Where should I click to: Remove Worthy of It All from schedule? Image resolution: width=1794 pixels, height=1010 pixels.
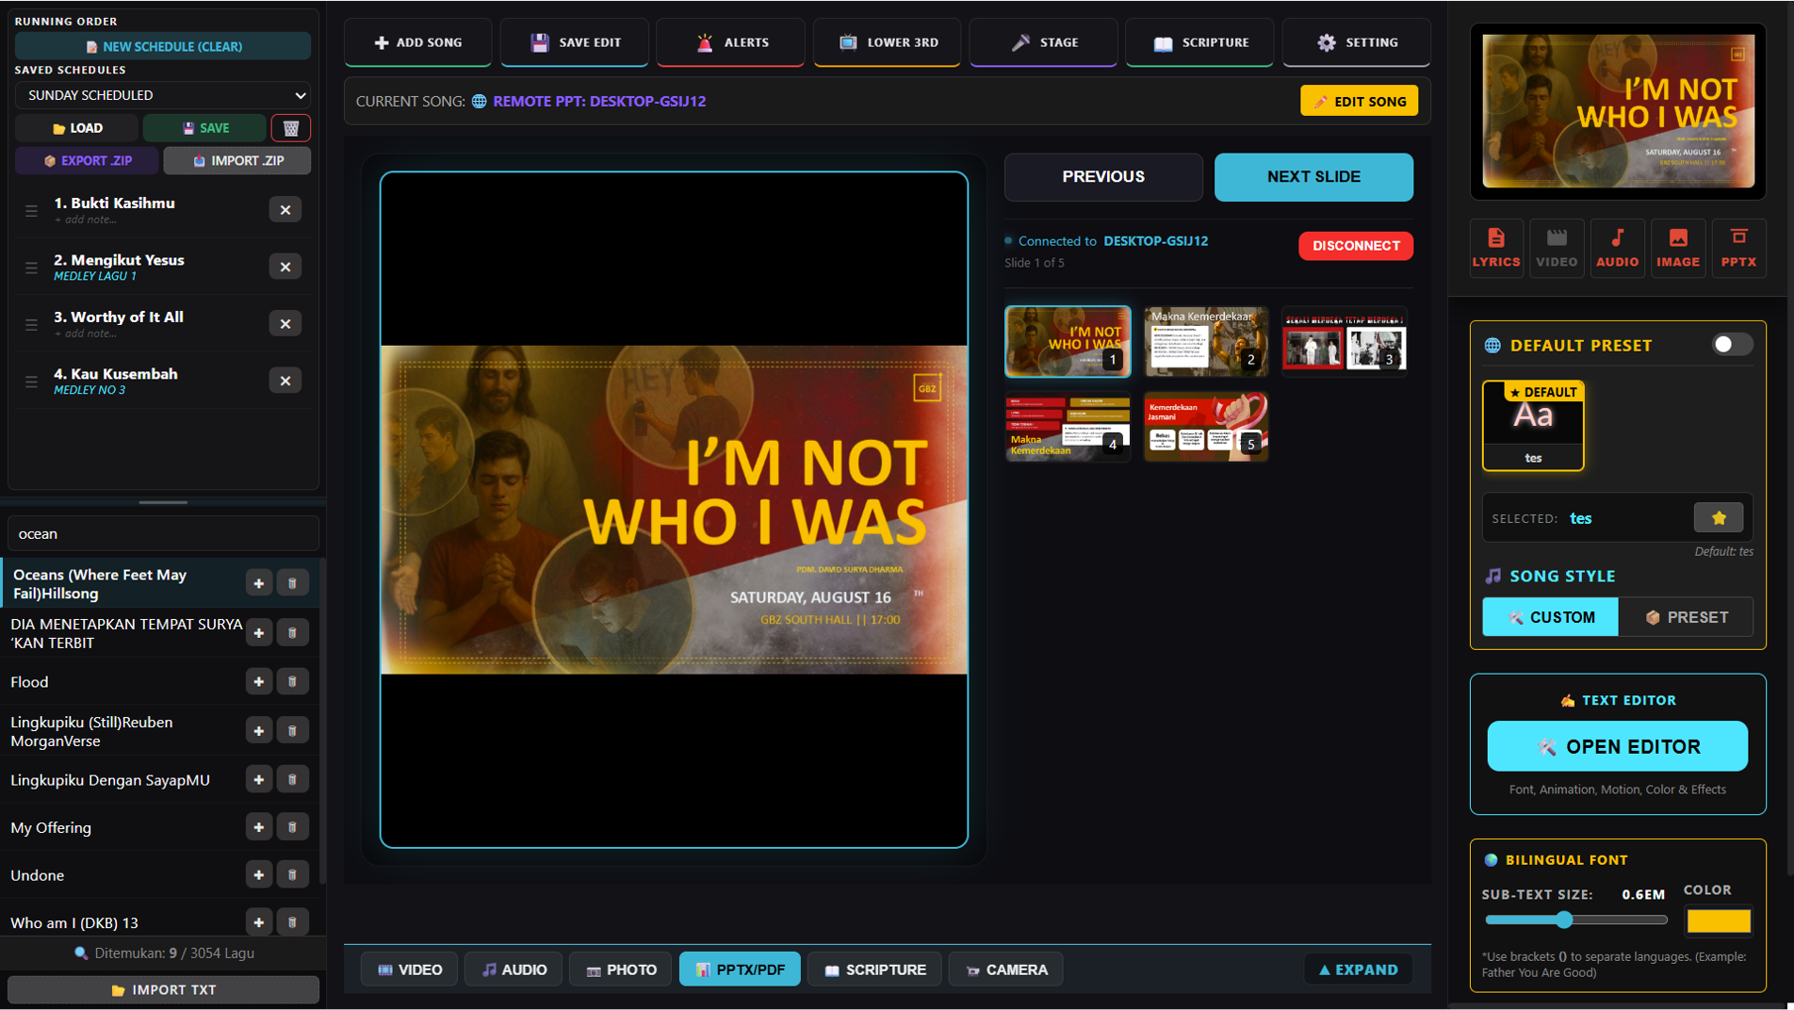[x=285, y=324]
